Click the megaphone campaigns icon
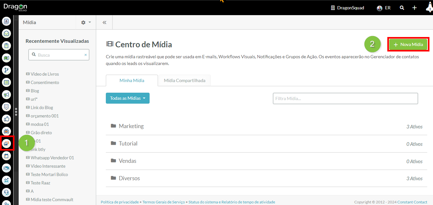This screenshot has width=433, height=205. click(x=6, y=95)
